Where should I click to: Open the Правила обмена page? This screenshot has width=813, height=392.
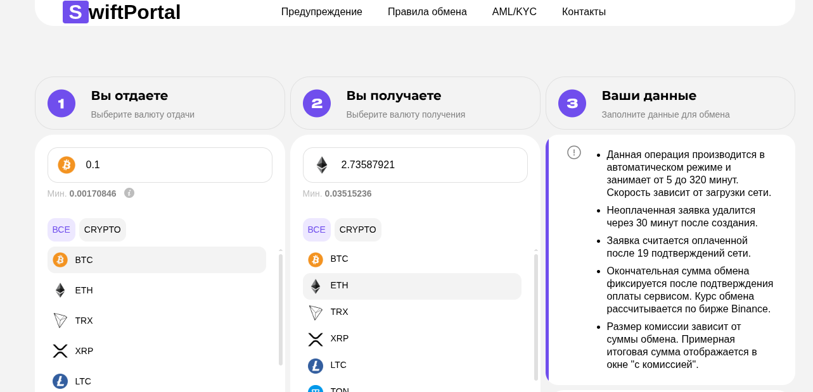click(x=427, y=11)
